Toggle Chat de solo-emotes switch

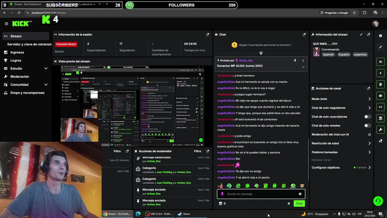[367, 126]
